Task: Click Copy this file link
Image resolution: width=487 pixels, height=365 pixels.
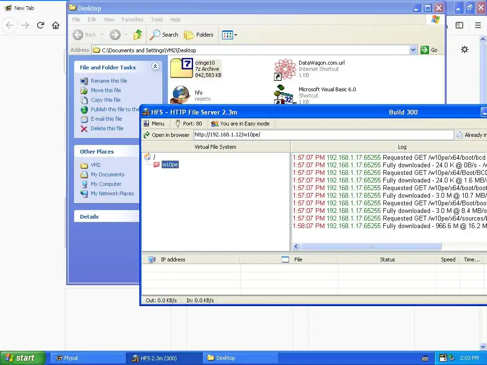Action: (106, 100)
